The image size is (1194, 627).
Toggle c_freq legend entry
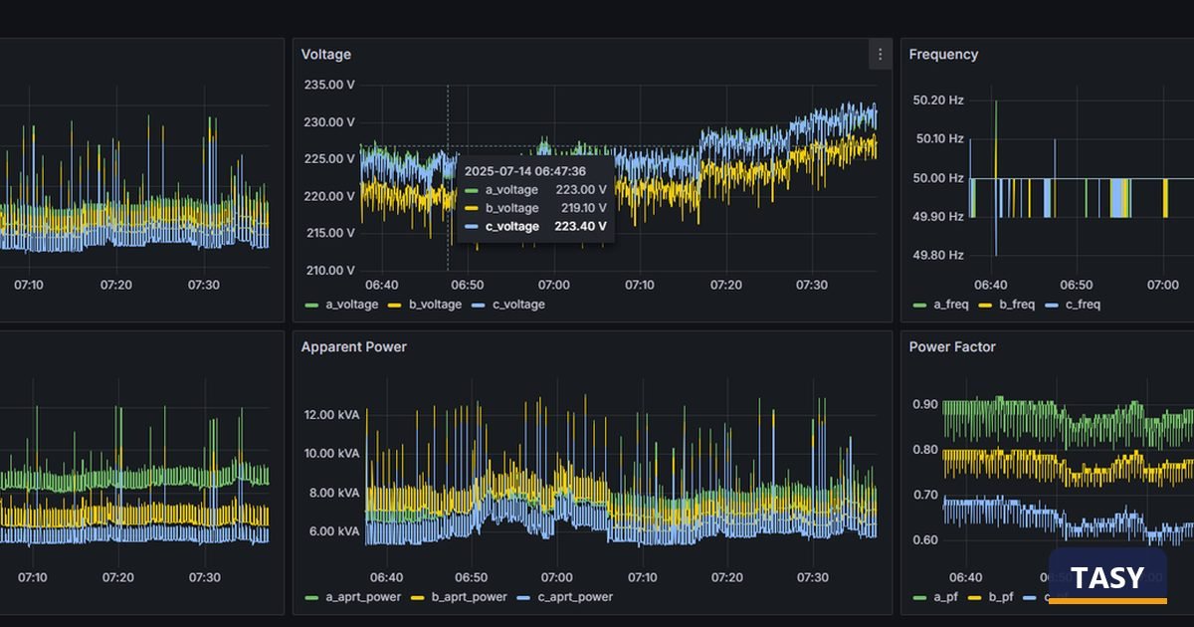pos(1083,305)
